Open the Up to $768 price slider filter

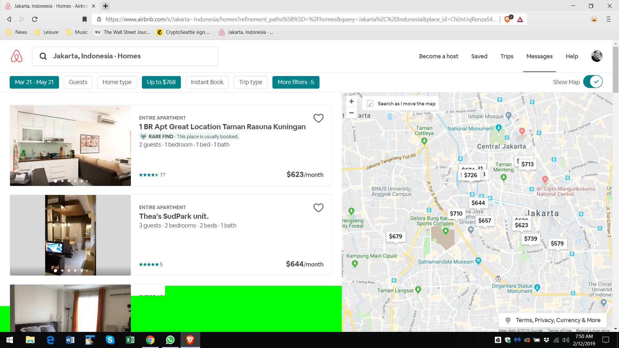point(161,82)
